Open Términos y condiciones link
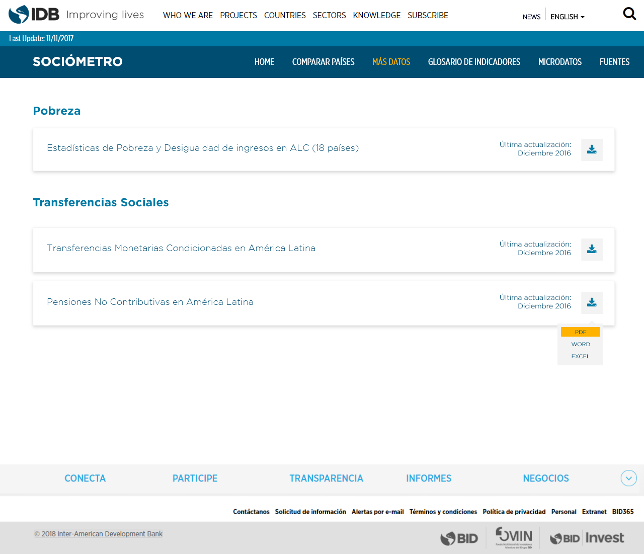Screen dimensions: 644x554 443,512
